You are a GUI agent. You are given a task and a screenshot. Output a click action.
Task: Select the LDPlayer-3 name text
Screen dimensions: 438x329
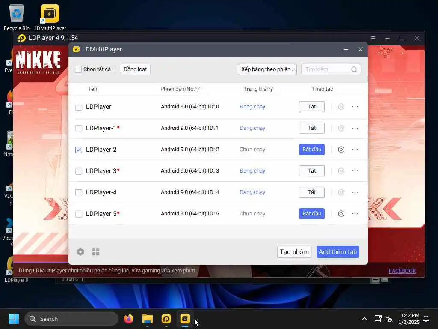click(x=101, y=171)
